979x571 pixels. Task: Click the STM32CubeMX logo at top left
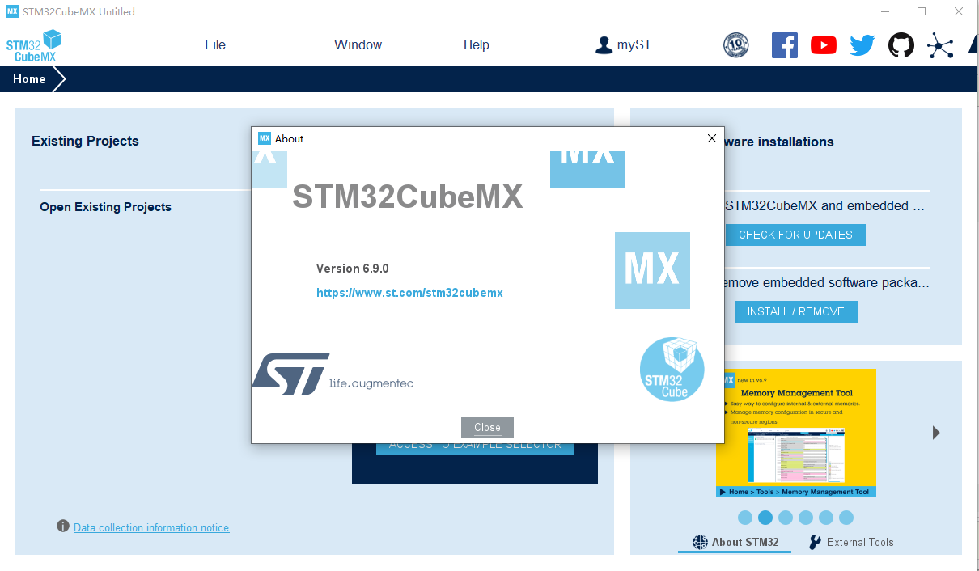[34, 45]
